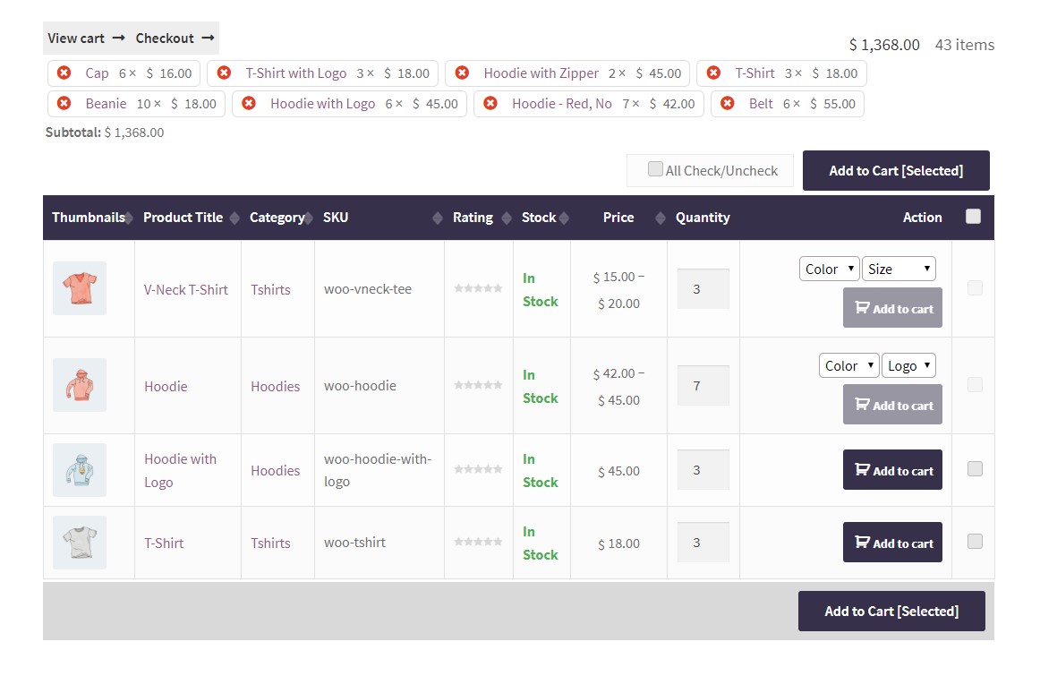The width and height of the screenshot is (1040, 676).
Task: Toggle the All Check/Uncheck checkbox
Action: [655, 169]
